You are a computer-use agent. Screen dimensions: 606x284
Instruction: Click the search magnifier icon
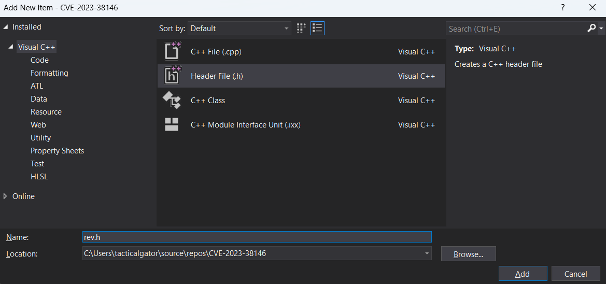pyautogui.click(x=591, y=28)
